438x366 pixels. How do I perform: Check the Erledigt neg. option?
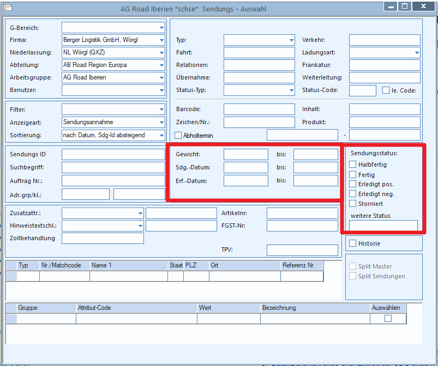tap(352, 194)
